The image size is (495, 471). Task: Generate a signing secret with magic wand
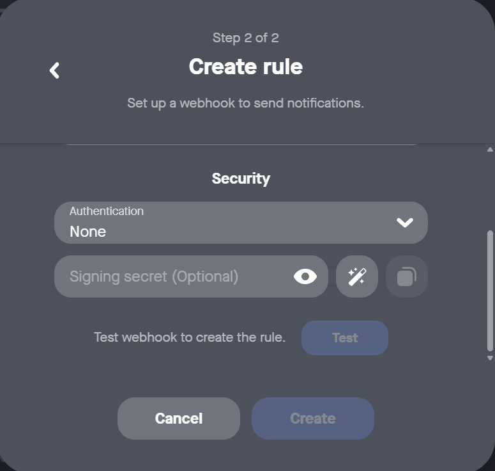pyautogui.click(x=357, y=276)
